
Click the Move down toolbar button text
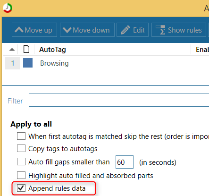click(91, 30)
